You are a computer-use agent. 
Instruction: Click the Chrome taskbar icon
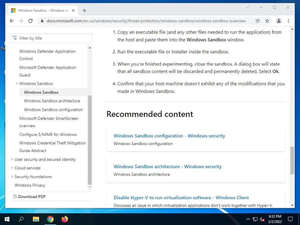(x=50, y=219)
